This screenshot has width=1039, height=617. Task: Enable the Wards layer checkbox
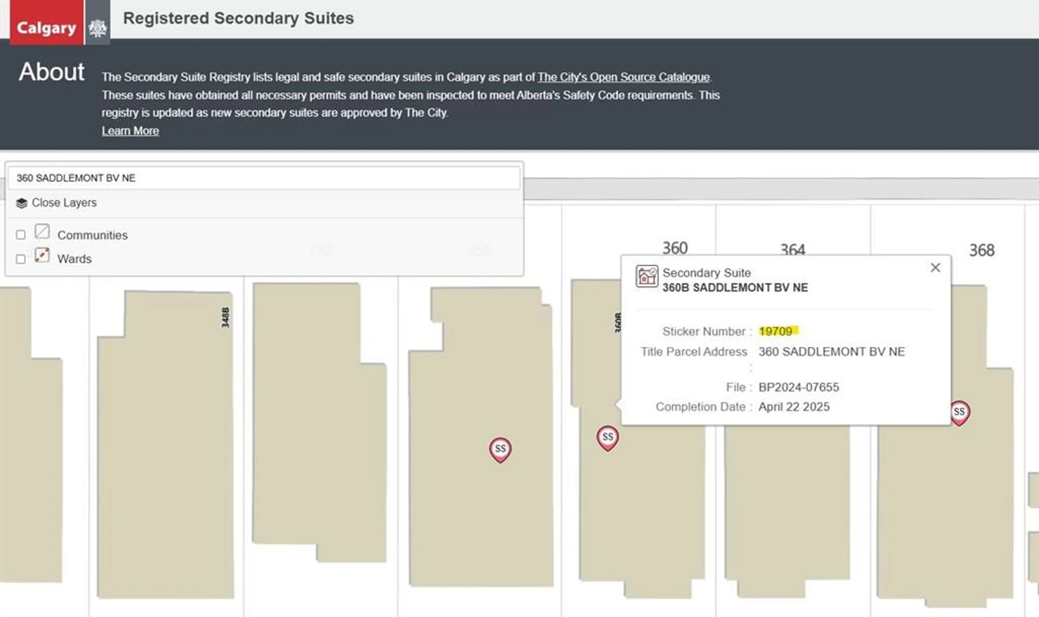[x=20, y=259]
